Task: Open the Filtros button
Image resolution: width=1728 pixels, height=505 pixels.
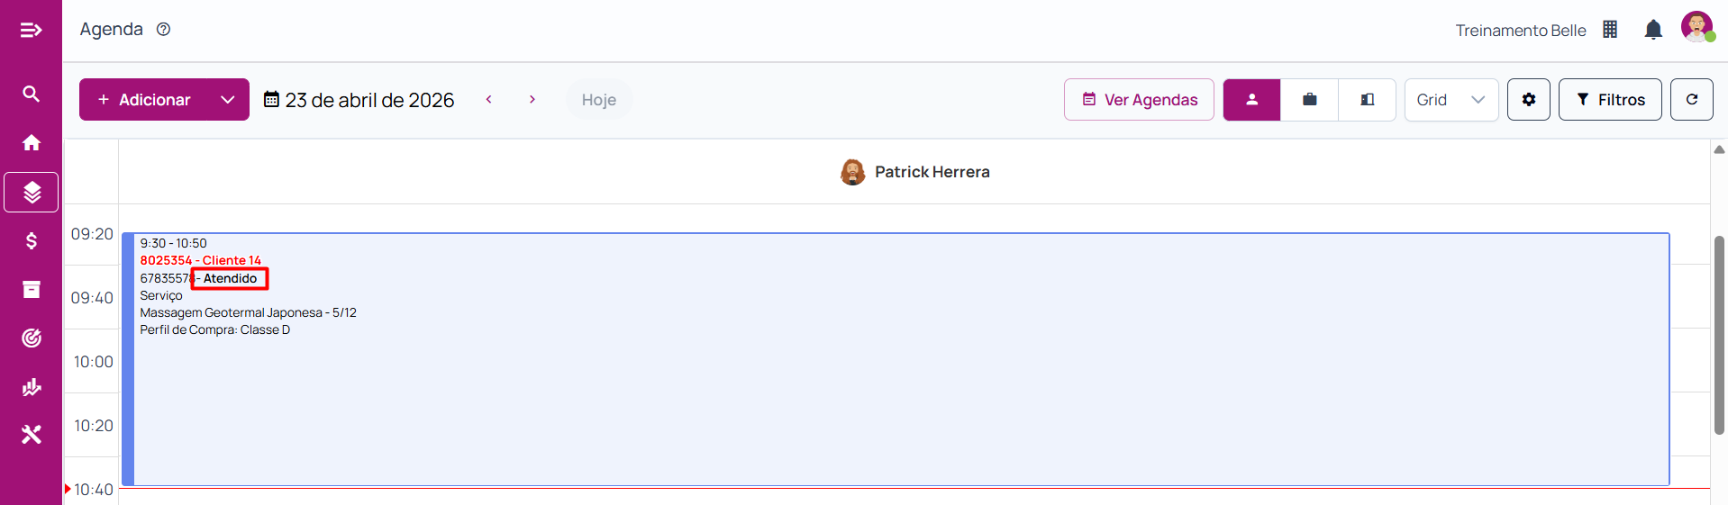Action: [x=1609, y=100]
